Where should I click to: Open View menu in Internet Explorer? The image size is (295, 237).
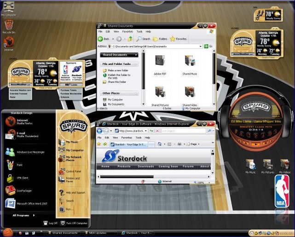[x=116, y=138]
